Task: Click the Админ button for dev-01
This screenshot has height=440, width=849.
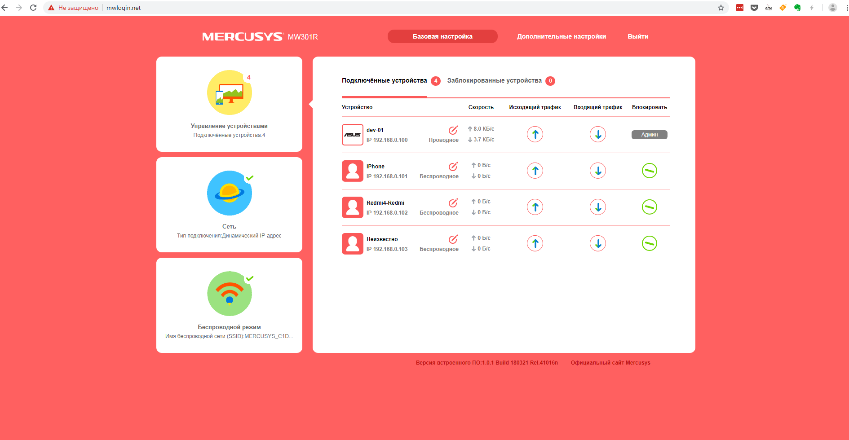Action: point(650,135)
